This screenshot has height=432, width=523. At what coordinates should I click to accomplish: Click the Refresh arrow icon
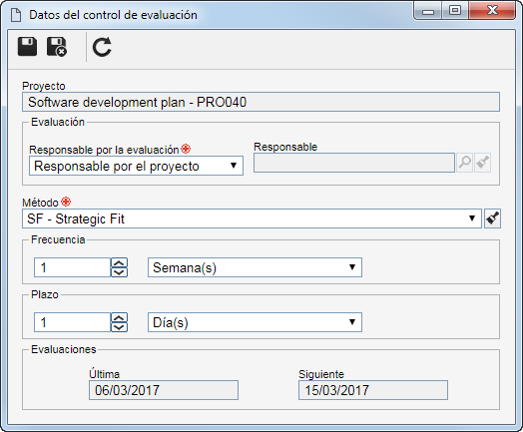pos(102,47)
